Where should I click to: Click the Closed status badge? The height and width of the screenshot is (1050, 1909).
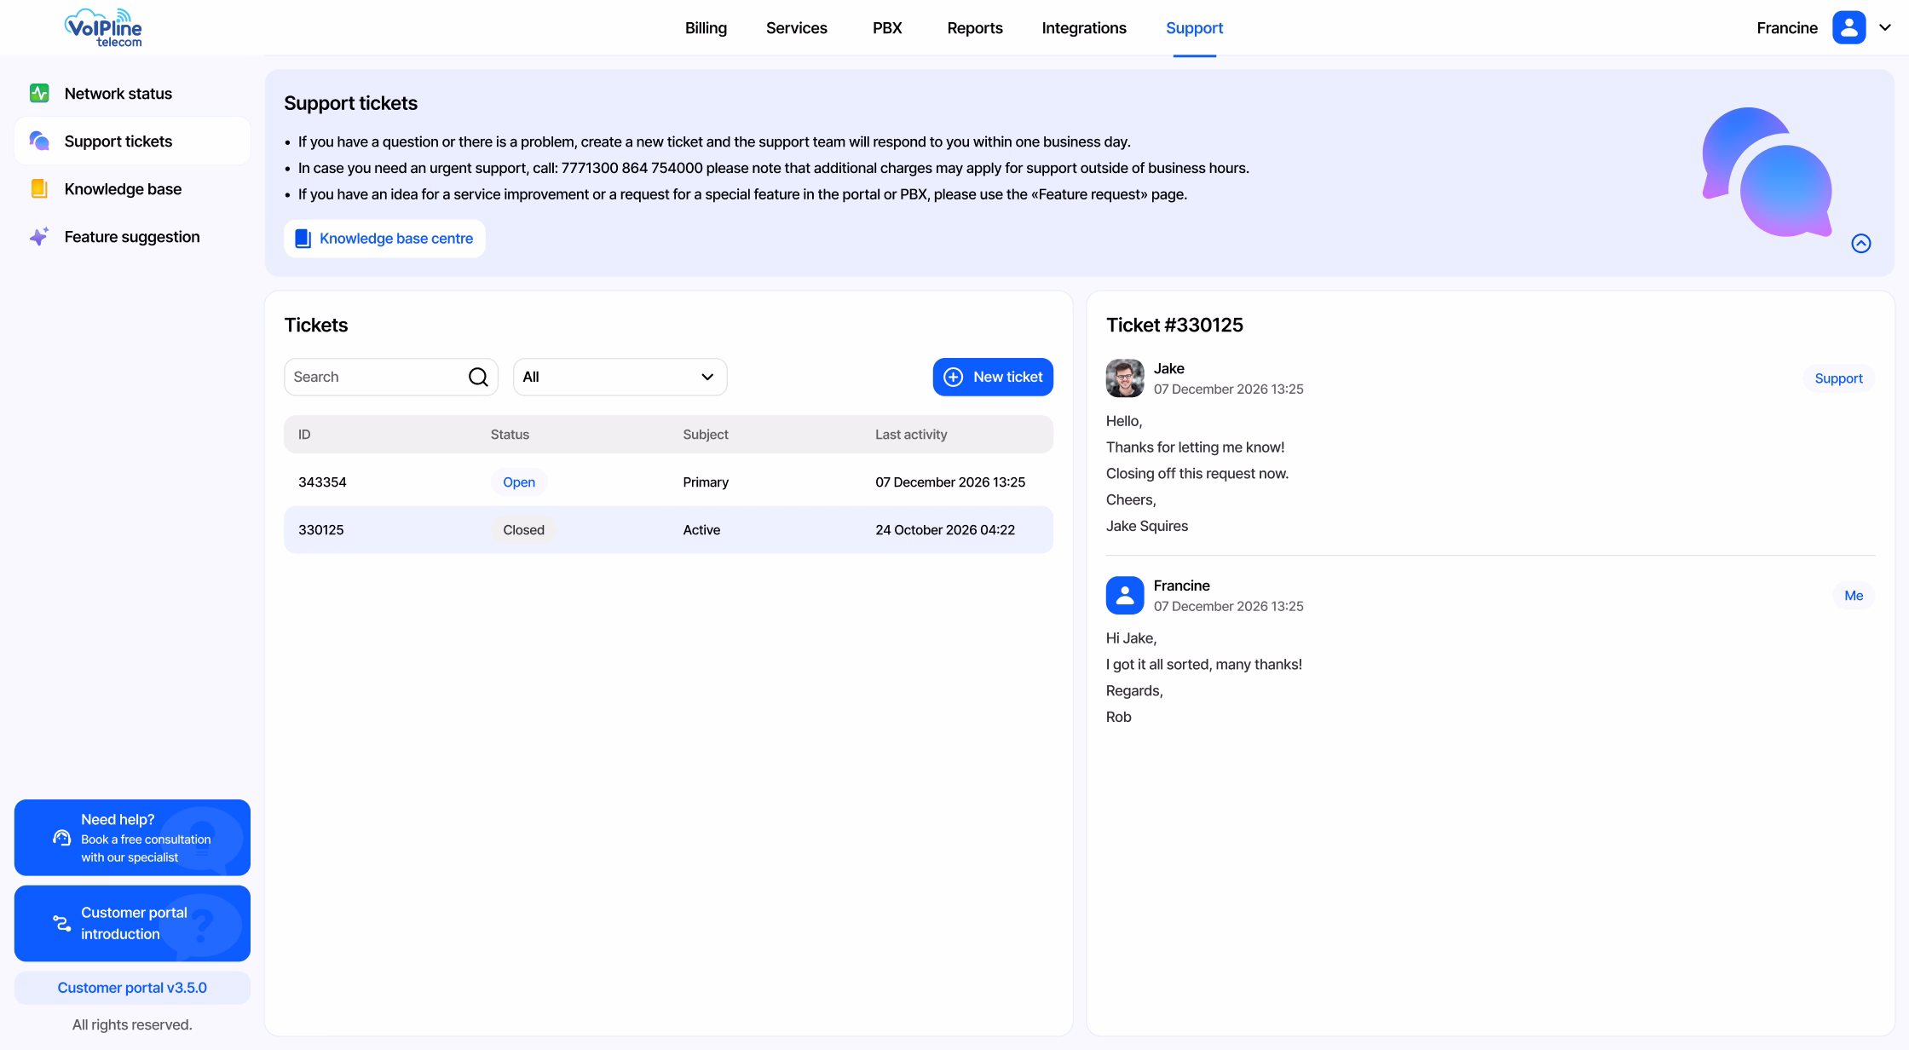[x=523, y=530]
